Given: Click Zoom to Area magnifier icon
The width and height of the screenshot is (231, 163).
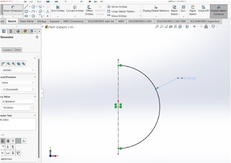Looking at the screenshot, I should [162, 26].
